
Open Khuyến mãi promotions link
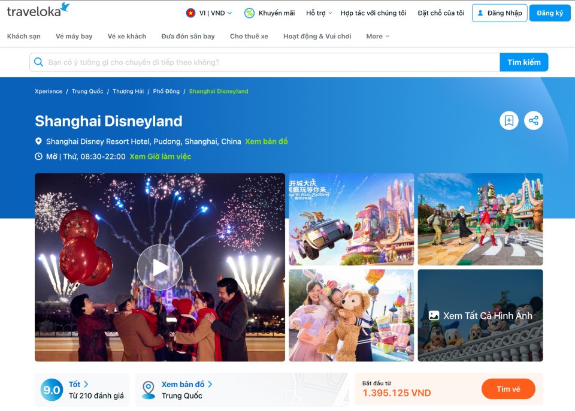point(277,13)
